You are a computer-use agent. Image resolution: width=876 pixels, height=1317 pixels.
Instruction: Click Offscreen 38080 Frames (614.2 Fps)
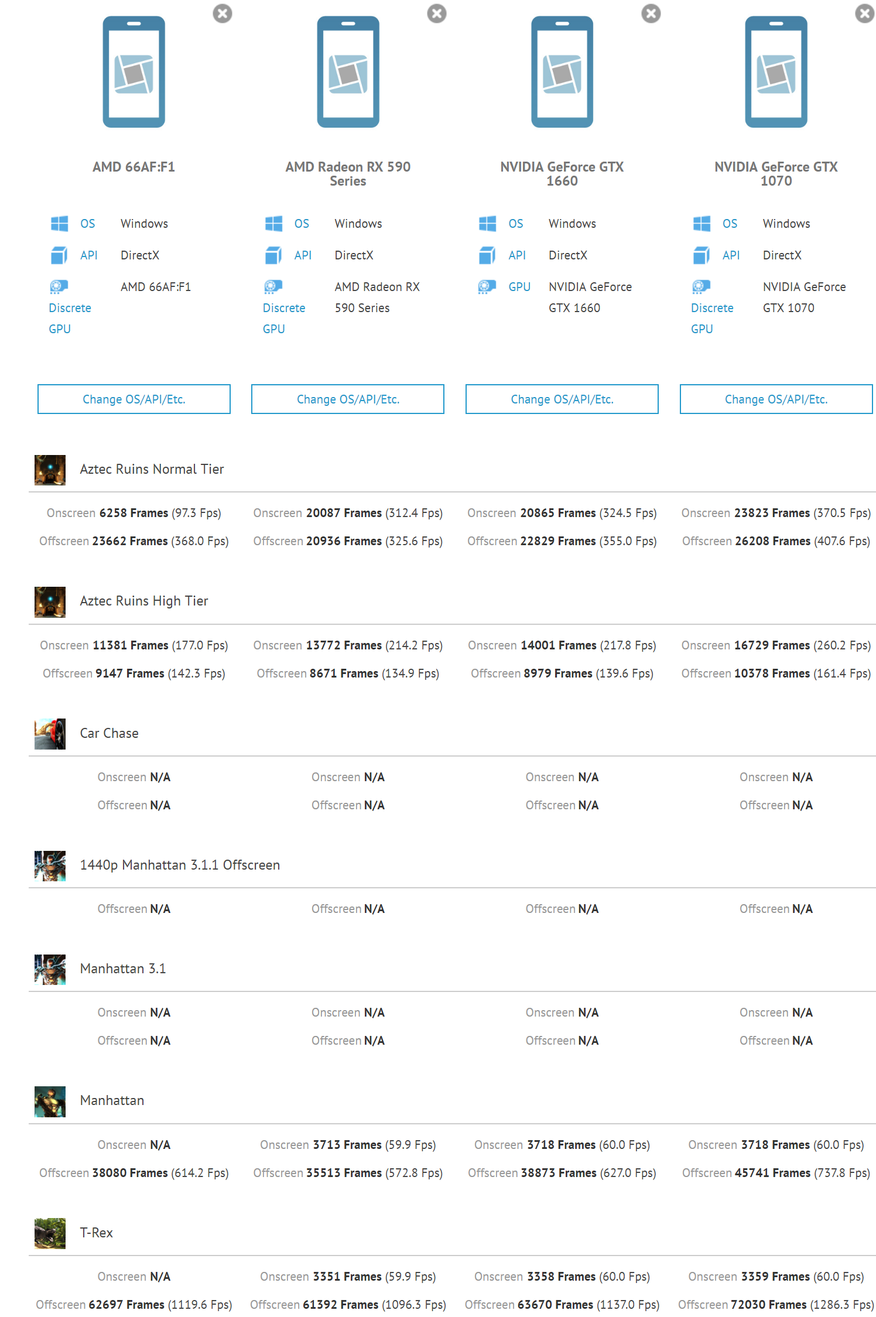click(x=134, y=1173)
